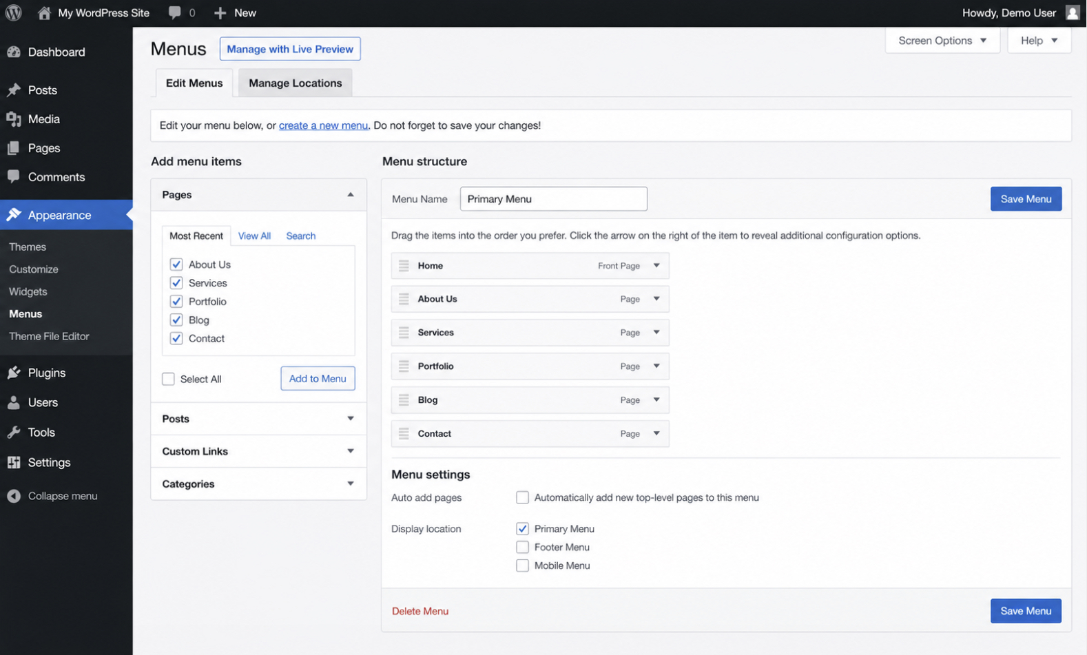The image size is (1087, 655).
Task: Click the Media icon in sidebar
Action: [14, 119]
